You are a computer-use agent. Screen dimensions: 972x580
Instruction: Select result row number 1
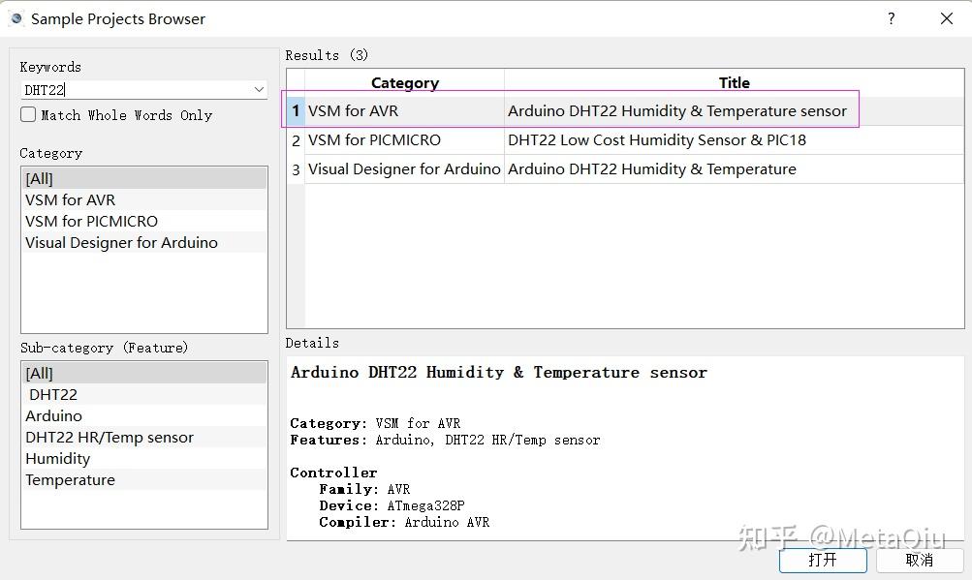tap(296, 111)
